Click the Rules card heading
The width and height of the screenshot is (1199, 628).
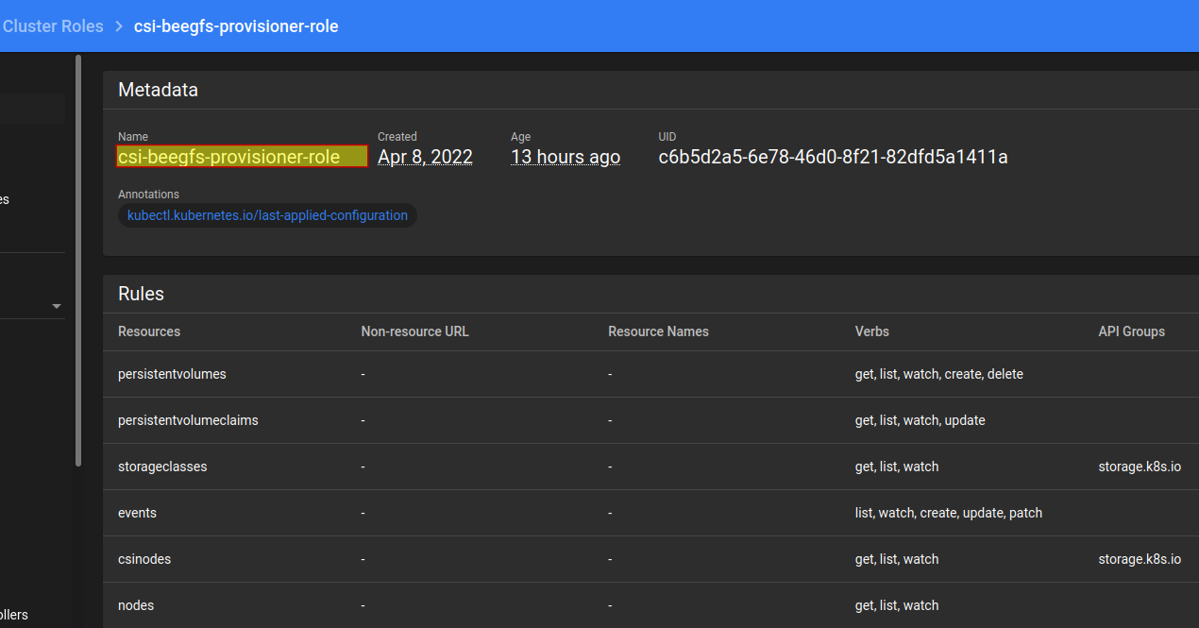pos(141,294)
